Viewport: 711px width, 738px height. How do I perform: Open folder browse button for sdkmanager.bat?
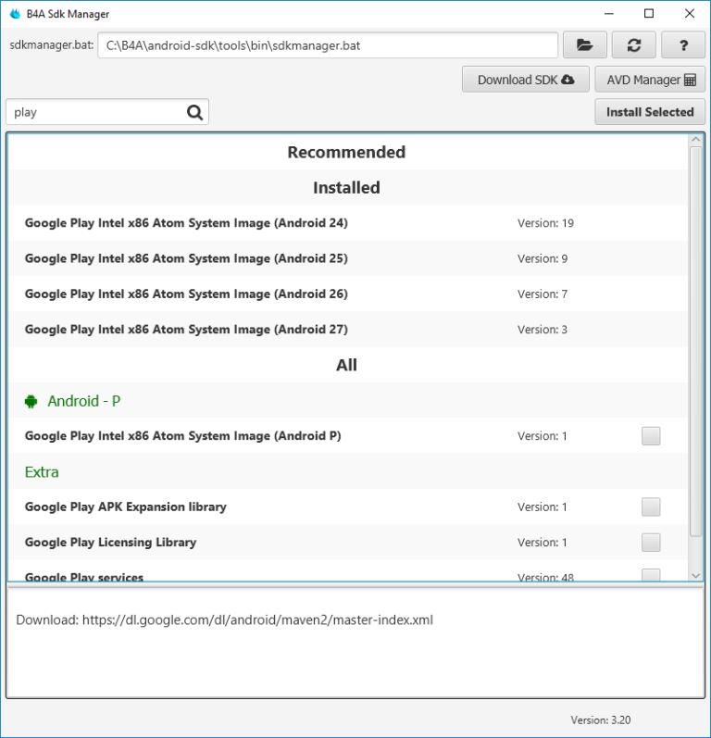click(x=584, y=45)
